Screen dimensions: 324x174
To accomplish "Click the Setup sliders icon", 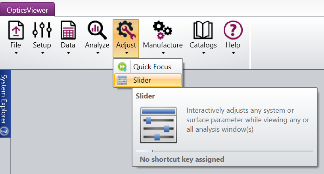I will 42,30.
